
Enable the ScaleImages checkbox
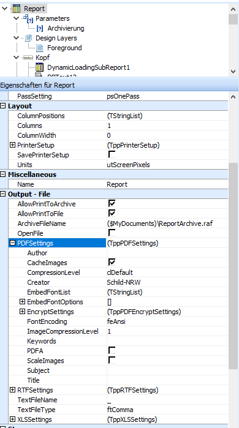pyautogui.click(x=112, y=361)
